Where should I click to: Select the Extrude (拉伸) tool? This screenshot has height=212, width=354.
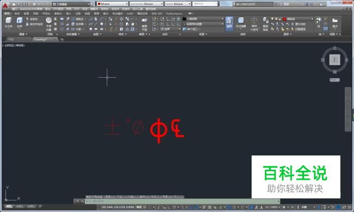pyautogui.click(x=20, y=22)
